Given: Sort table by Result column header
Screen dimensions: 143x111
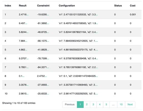Looking at the screenshot, I should tap(23, 5).
